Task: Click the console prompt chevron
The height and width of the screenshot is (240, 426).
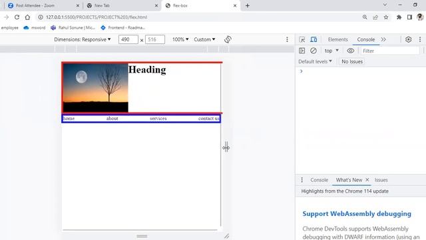Action: tap(301, 71)
